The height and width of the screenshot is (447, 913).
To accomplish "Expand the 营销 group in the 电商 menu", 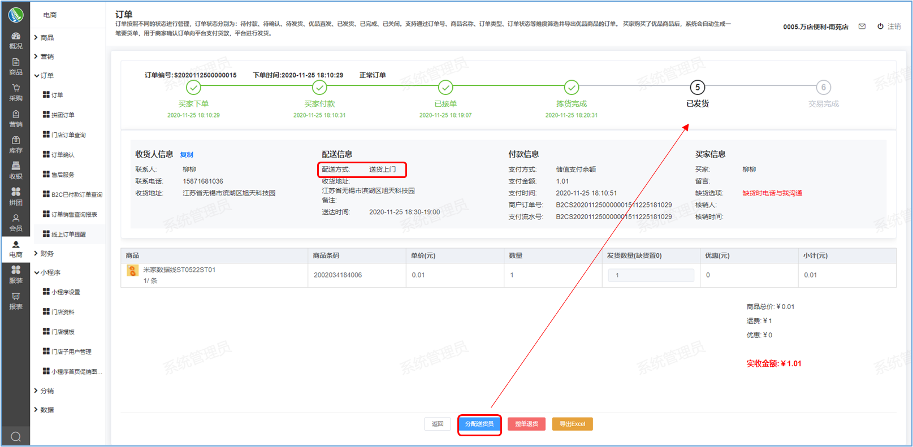I will 44,57.
